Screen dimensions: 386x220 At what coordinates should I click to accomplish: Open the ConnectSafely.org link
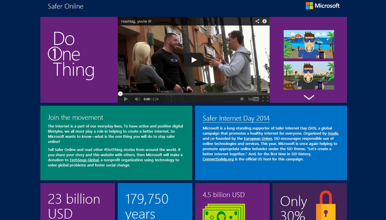click(x=218, y=159)
